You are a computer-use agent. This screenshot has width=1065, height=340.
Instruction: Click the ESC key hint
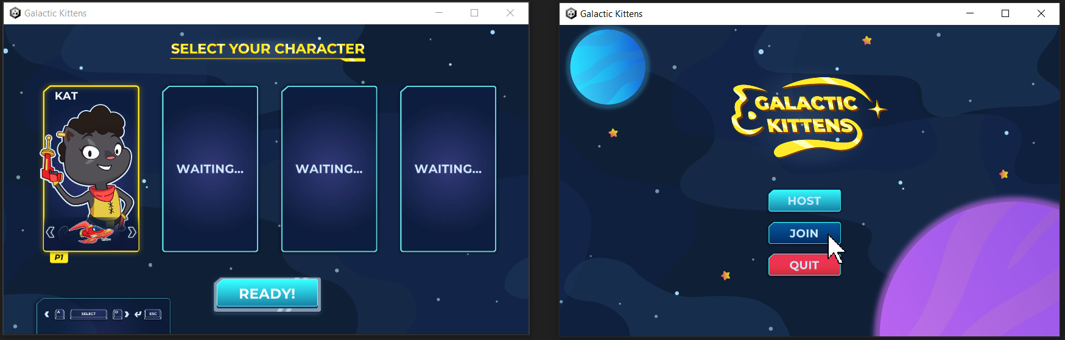(153, 314)
